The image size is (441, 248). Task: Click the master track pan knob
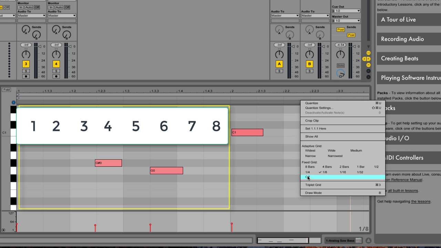tap(340, 54)
